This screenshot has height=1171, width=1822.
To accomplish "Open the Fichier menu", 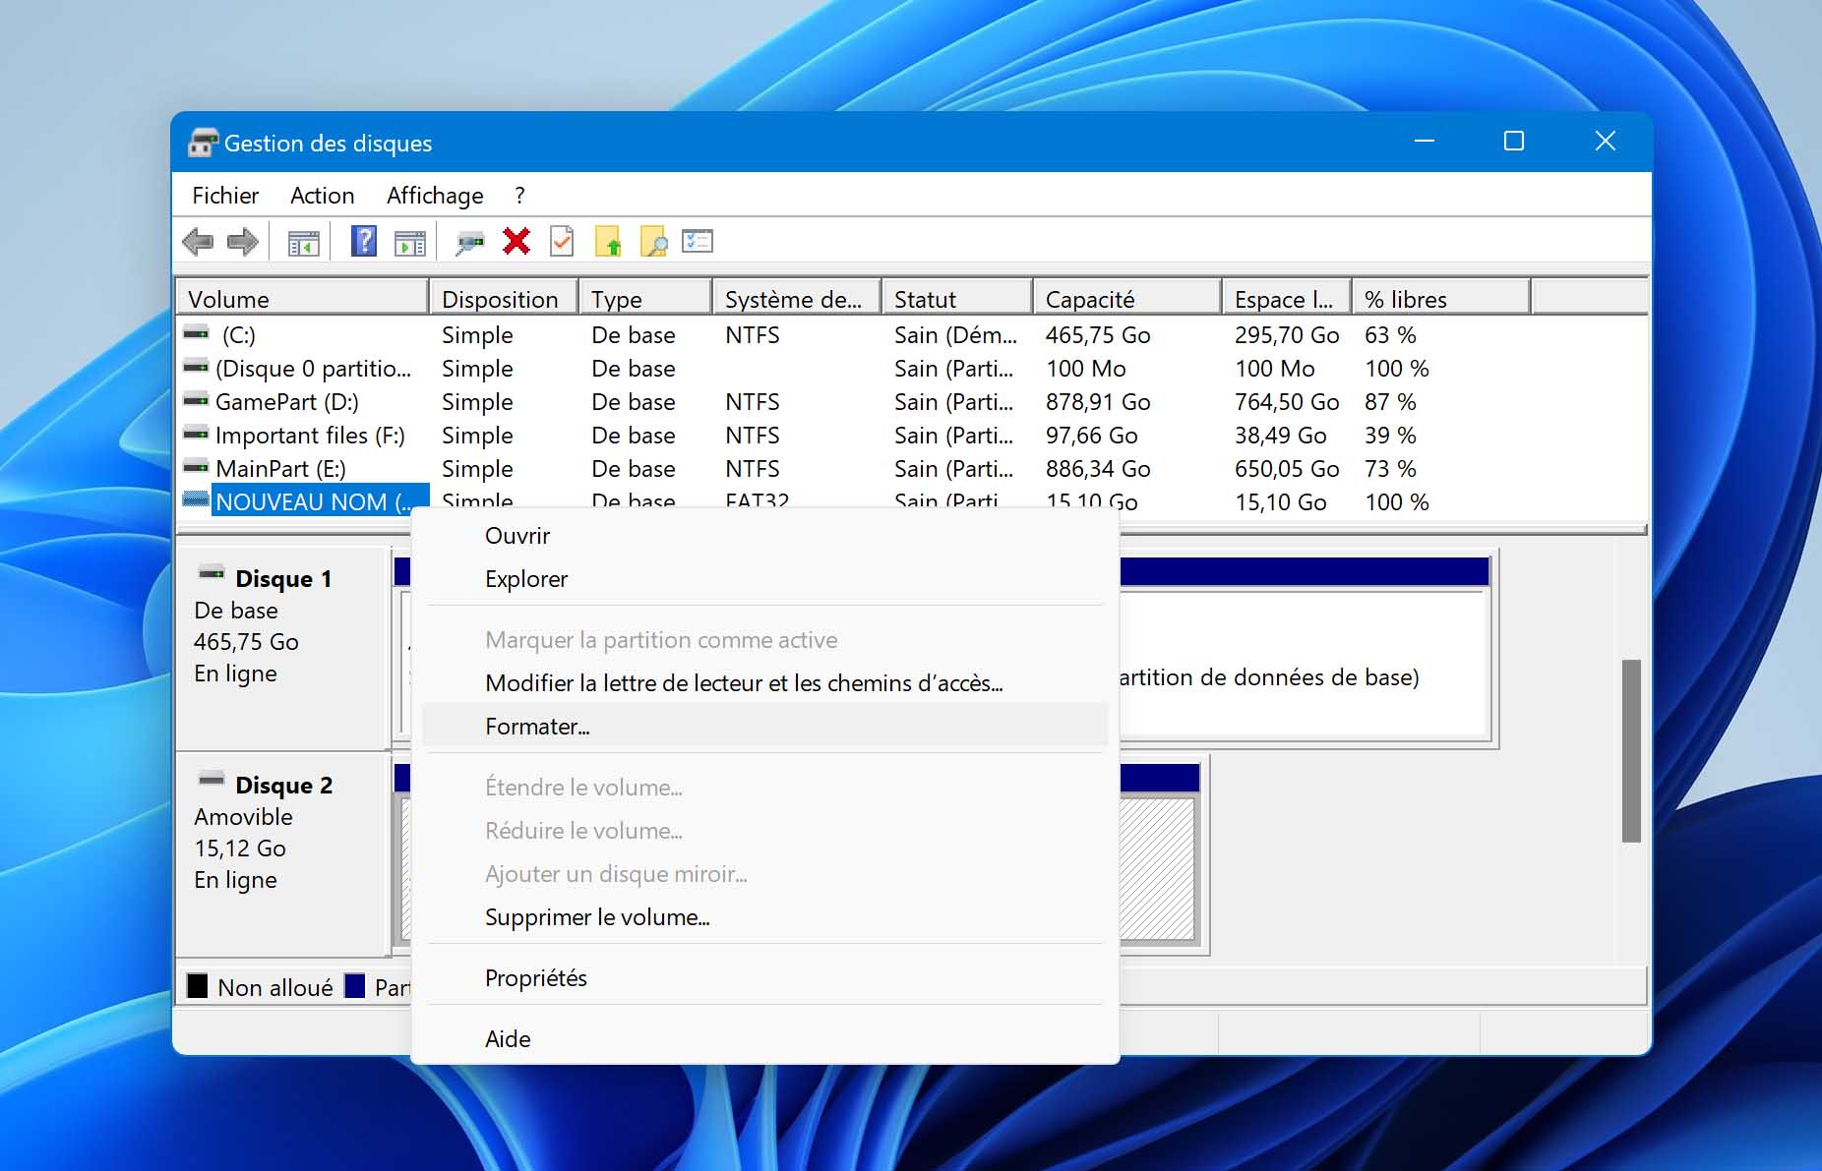I will tap(225, 196).
